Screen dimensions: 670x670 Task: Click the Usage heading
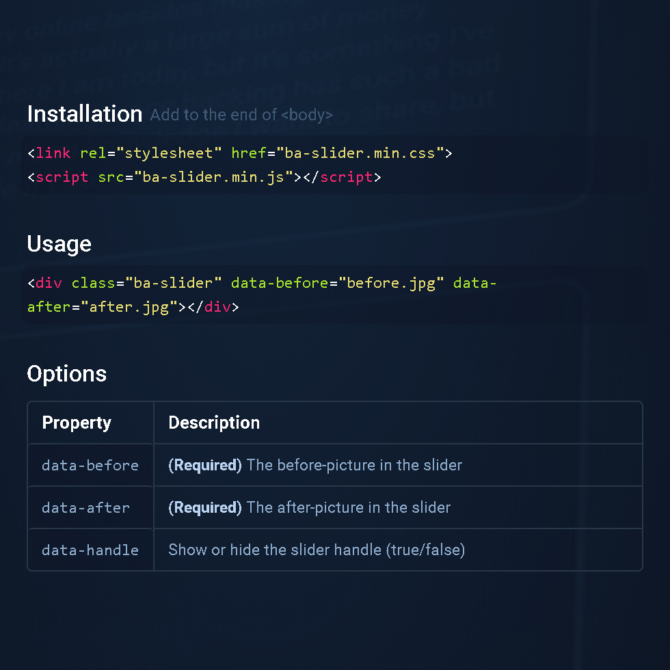(59, 244)
